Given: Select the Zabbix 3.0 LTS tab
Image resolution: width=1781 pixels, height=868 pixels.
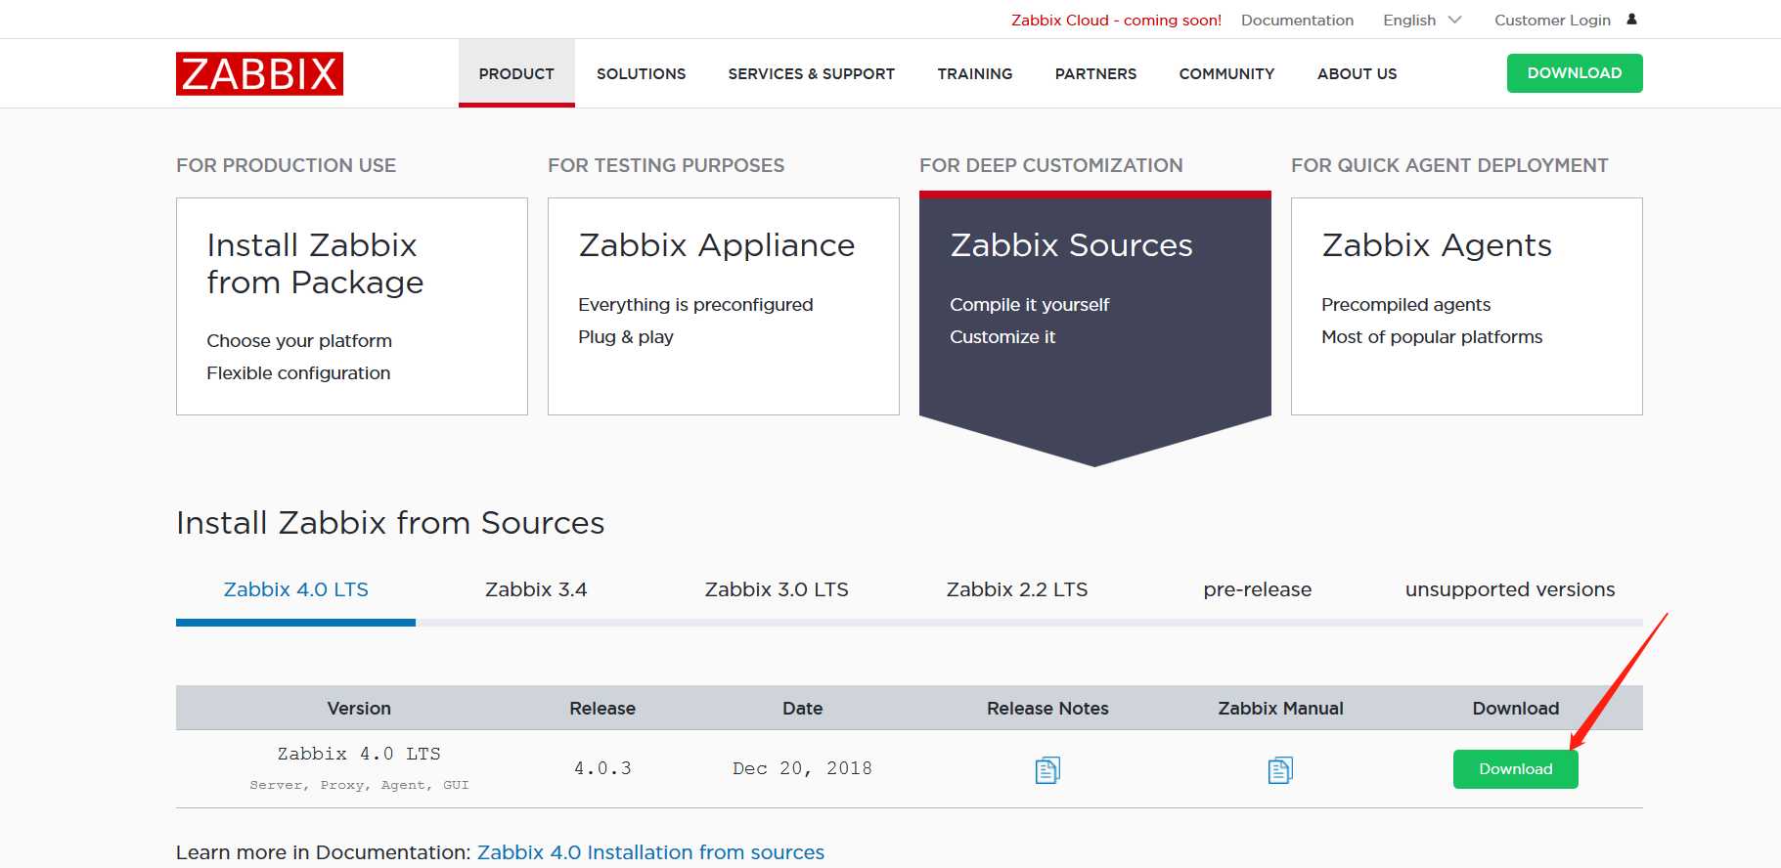Looking at the screenshot, I should point(777,589).
